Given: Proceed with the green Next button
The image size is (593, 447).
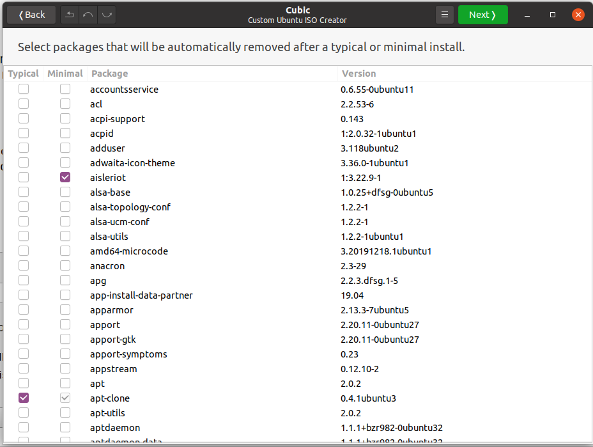Looking at the screenshot, I should 482,15.
